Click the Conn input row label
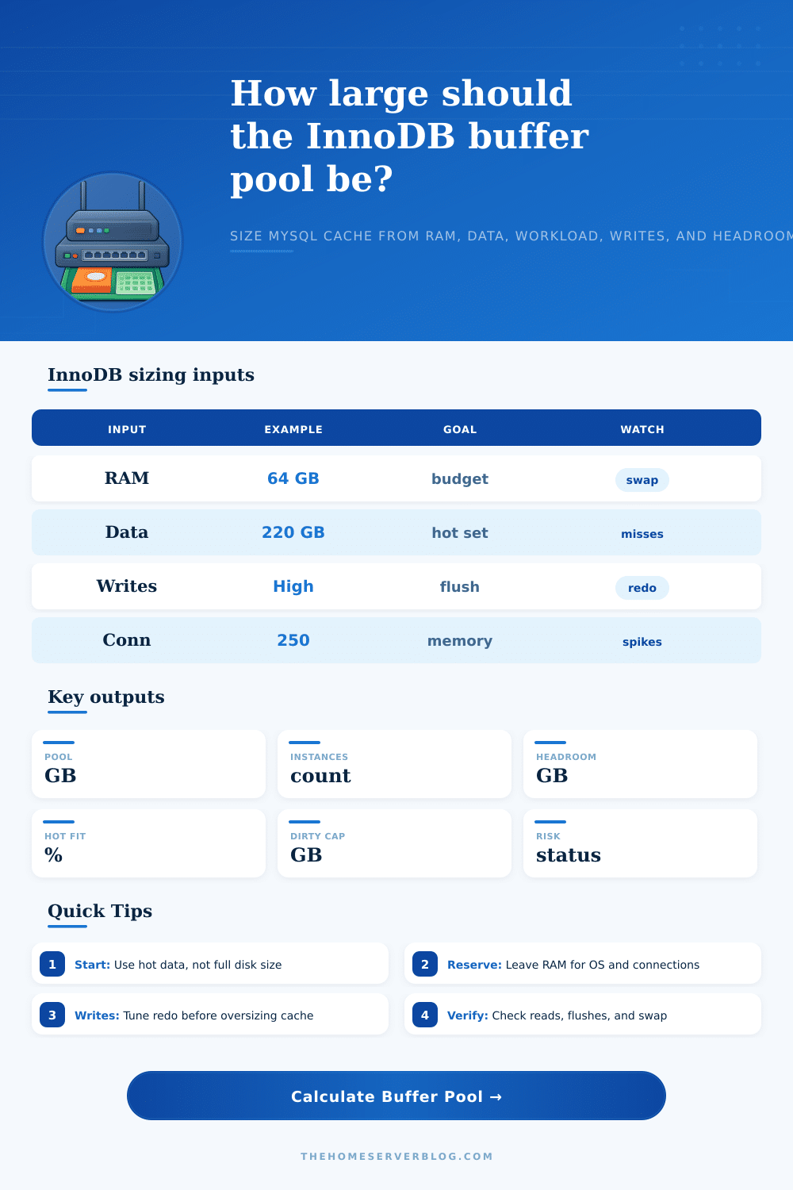Image resolution: width=793 pixels, height=1190 pixels. pos(127,640)
